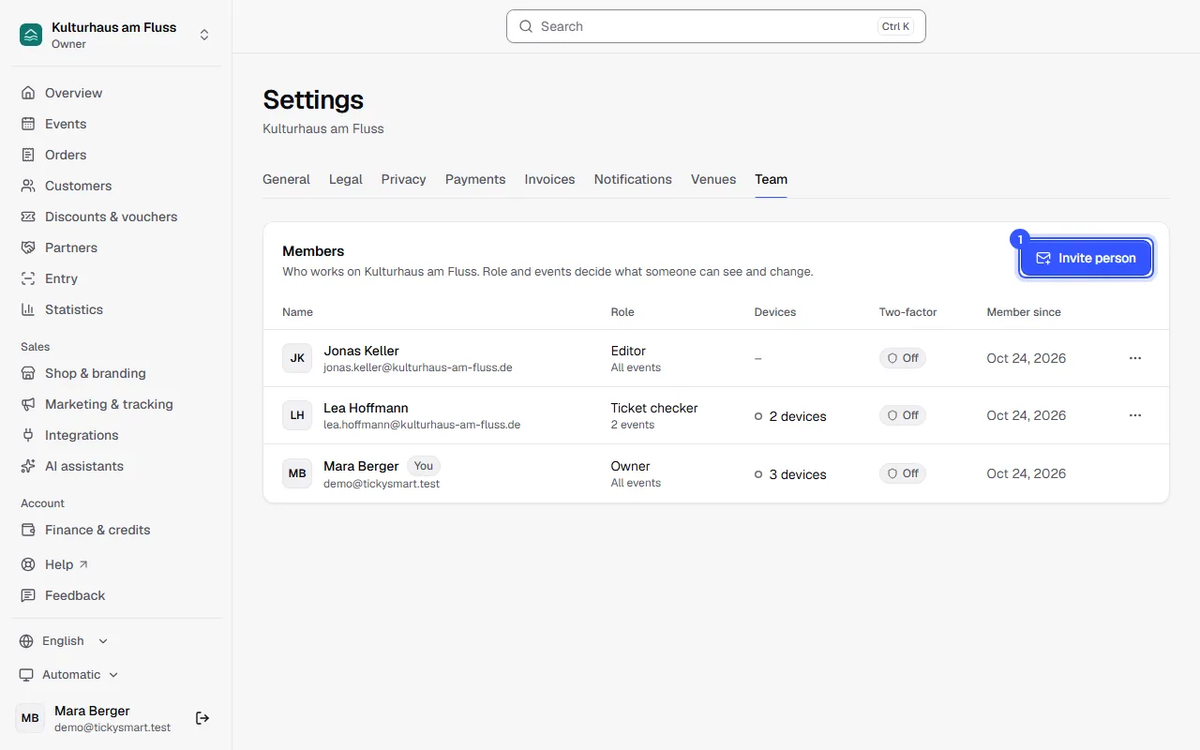
Task: Click the Overview home icon in sidebar
Action: tap(28, 93)
